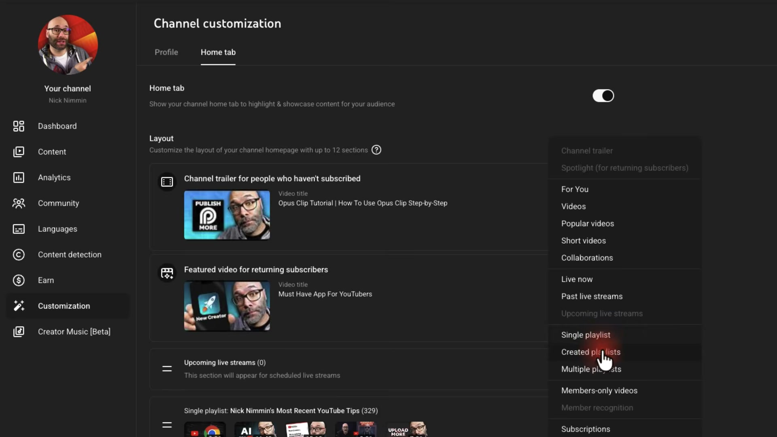Open Creator Music [Beta] label

click(74, 332)
